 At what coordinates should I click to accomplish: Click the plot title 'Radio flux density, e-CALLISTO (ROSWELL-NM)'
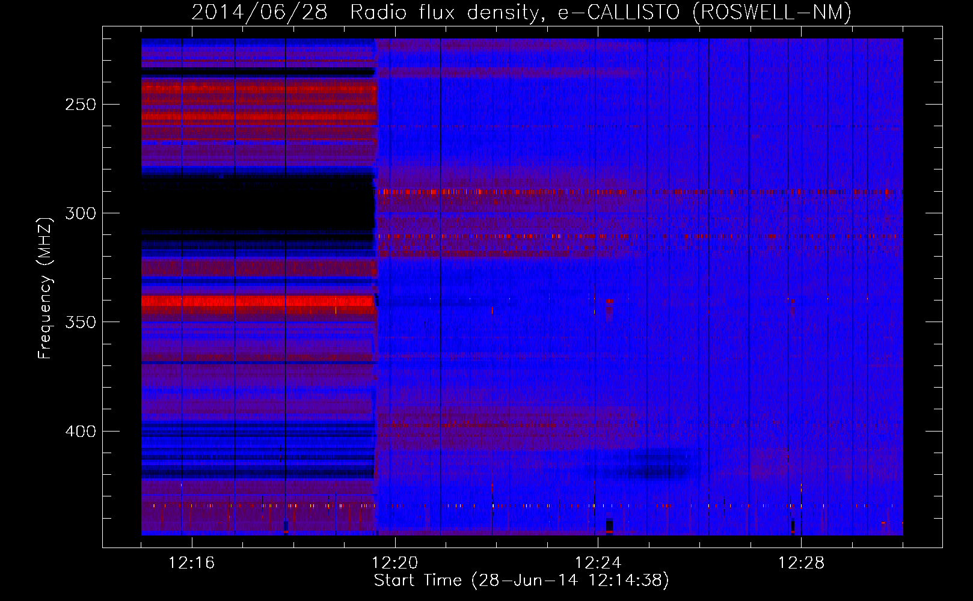click(x=601, y=13)
